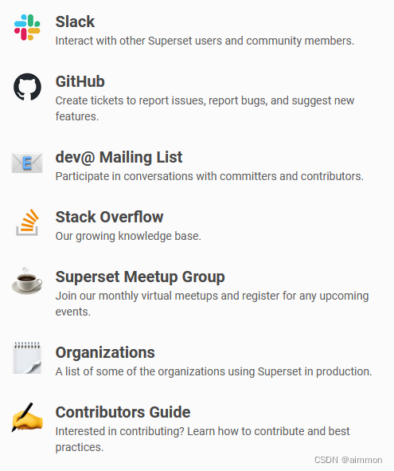Click the CSDN @aimmon watermark

click(348, 460)
